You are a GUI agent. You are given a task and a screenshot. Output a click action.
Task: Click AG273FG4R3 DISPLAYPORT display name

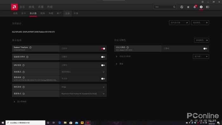[x=33, y=32]
